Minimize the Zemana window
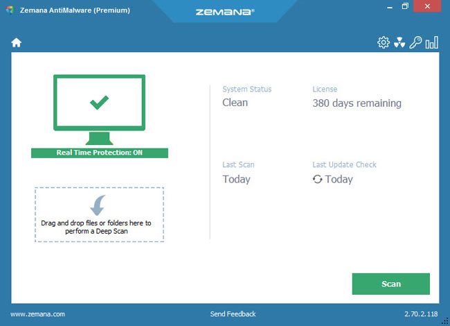The height and width of the screenshot is (326, 450). pyautogui.click(x=390, y=6)
